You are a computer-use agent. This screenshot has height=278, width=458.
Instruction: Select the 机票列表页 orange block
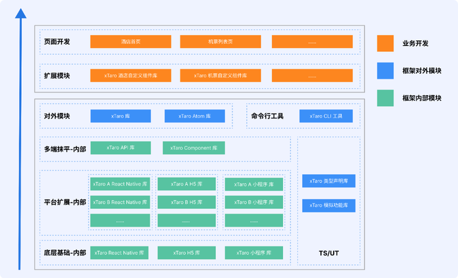(x=221, y=42)
